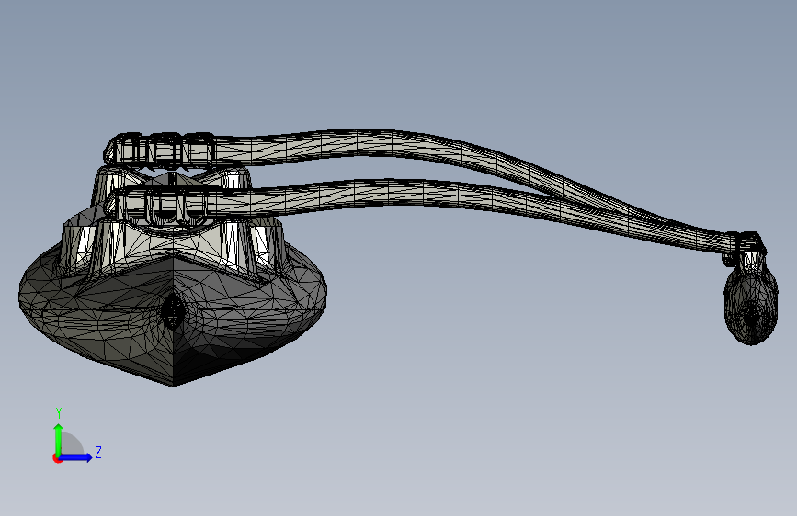Click the oval opening at the hull's front
The height and width of the screenshot is (516, 797).
[173, 309]
